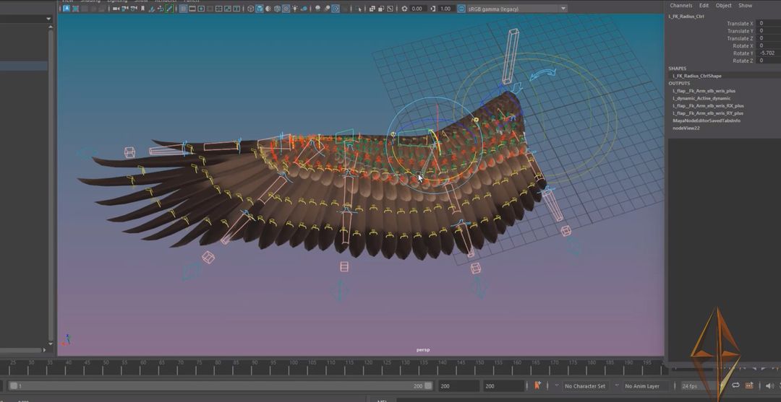
Task: Click the range slider start handle at 1
Action: [x=14, y=386]
